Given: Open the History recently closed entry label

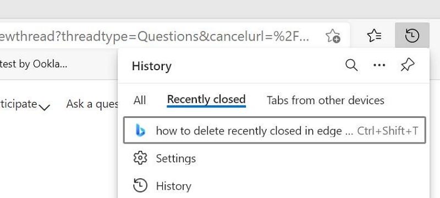Looking at the screenshot, I should coord(173,186).
